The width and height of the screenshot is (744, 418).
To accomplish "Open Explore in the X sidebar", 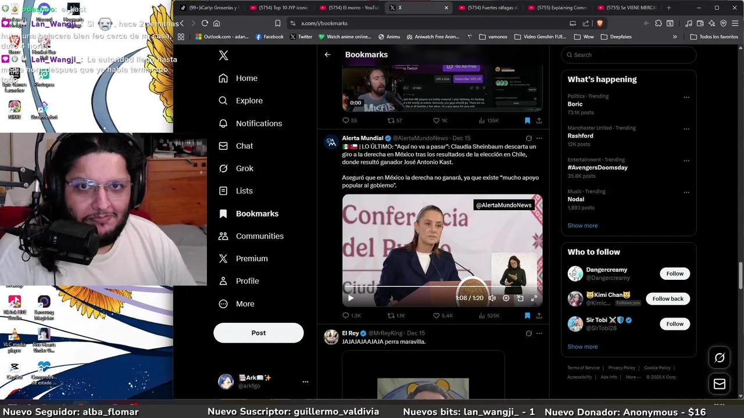I will click(241, 100).
